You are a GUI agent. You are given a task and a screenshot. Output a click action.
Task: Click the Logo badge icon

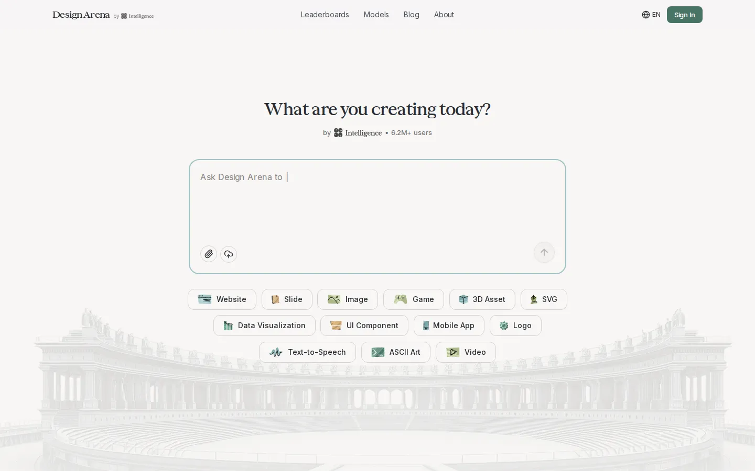(504, 326)
